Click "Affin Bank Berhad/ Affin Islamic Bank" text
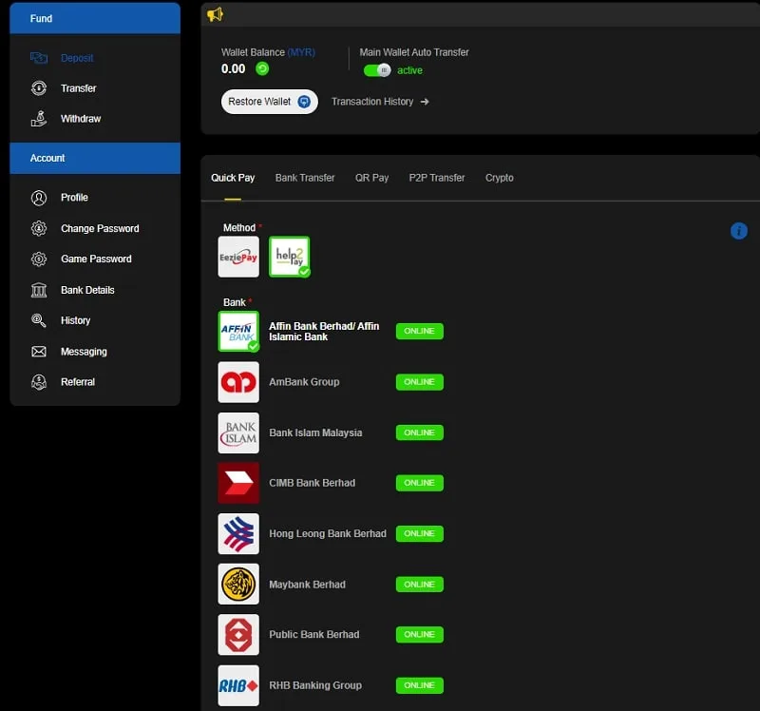This screenshot has height=711, width=760. tap(324, 331)
